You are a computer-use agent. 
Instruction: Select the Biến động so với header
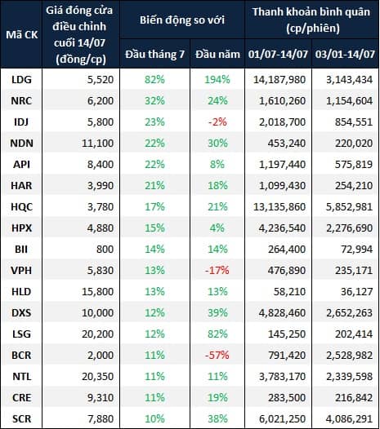[182, 20]
